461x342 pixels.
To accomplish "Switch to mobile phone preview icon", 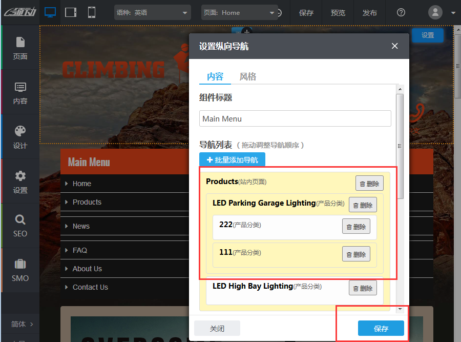I will 92,12.
